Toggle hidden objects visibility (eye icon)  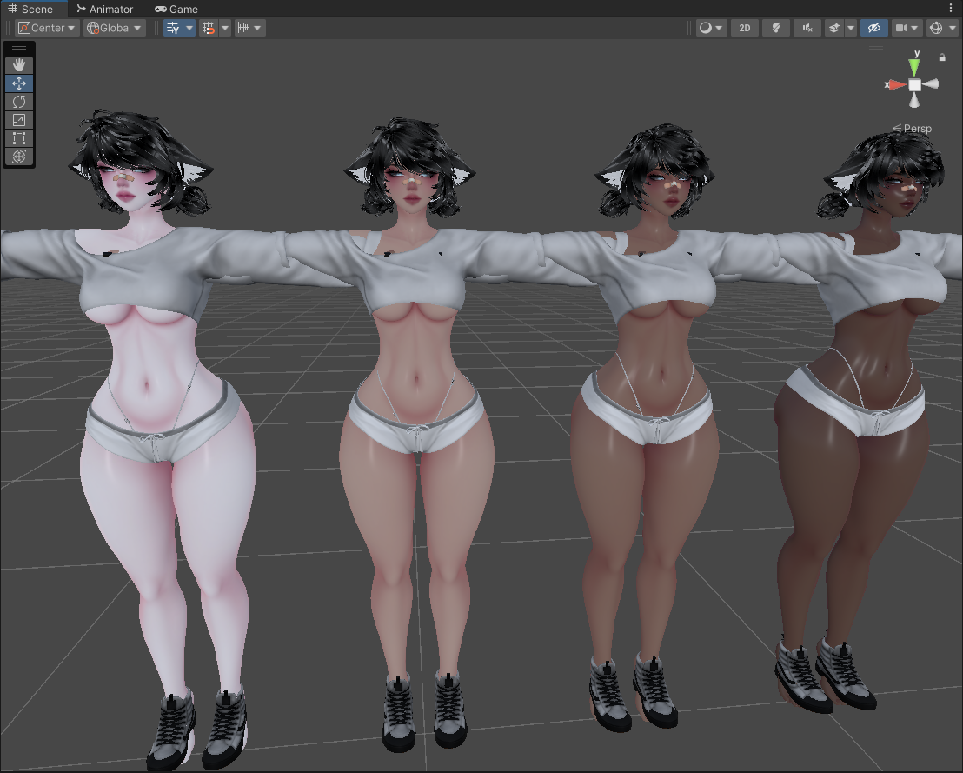(x=874, y=28)
